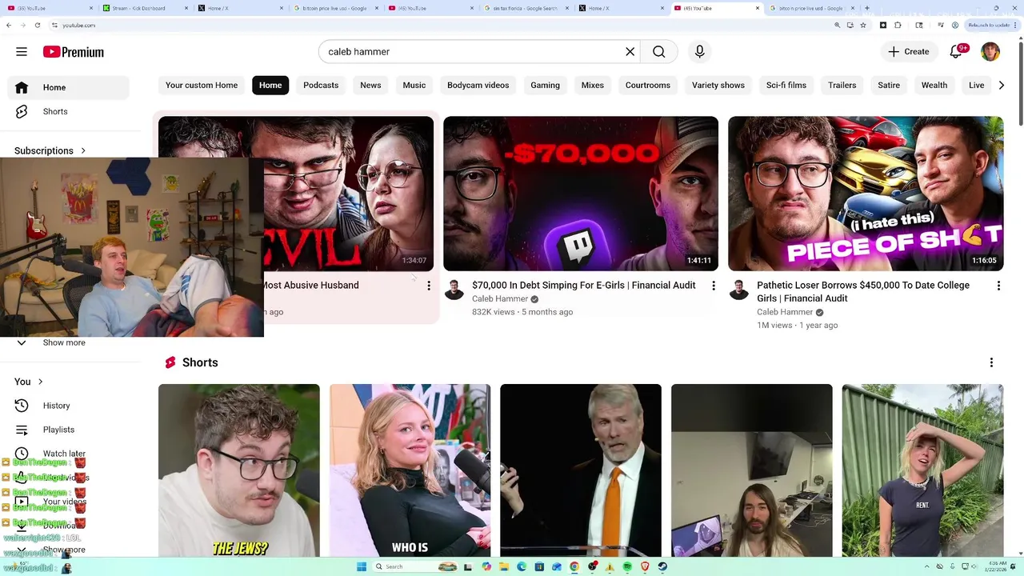
Task: Open the RENT. shirt woman Short
Action: [922, 470]
